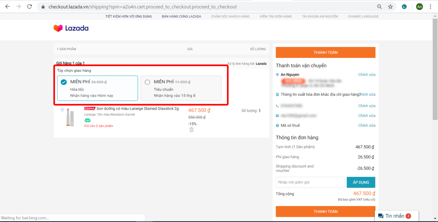
Task: Click the tax code icon by Mã số thuế
Action: tap(277, 125)
